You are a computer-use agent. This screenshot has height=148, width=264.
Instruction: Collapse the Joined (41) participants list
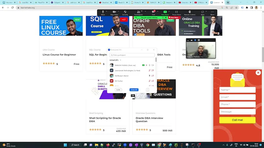[x=120, y=60]
